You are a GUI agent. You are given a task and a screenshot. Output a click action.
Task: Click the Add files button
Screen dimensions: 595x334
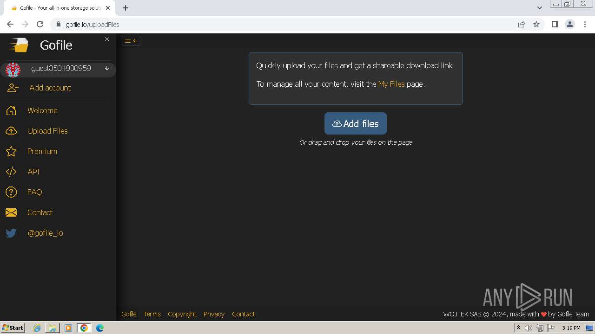tap(356, 123)
